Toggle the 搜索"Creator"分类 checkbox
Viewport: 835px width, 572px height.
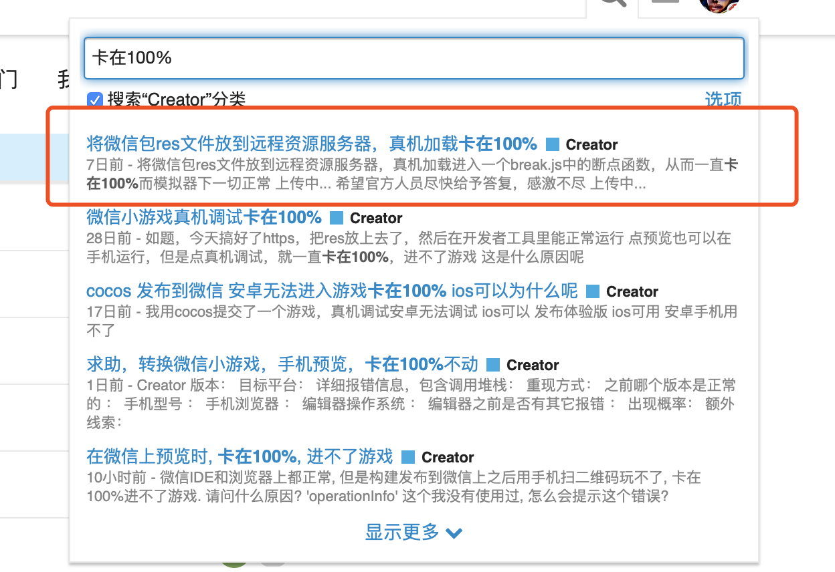coord(94,100)
